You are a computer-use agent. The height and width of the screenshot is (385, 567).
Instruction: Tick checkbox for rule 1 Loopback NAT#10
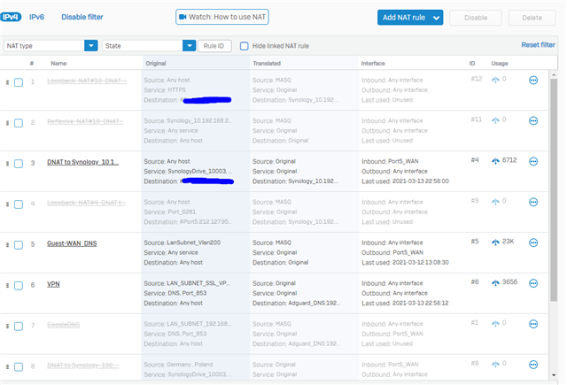19,82
